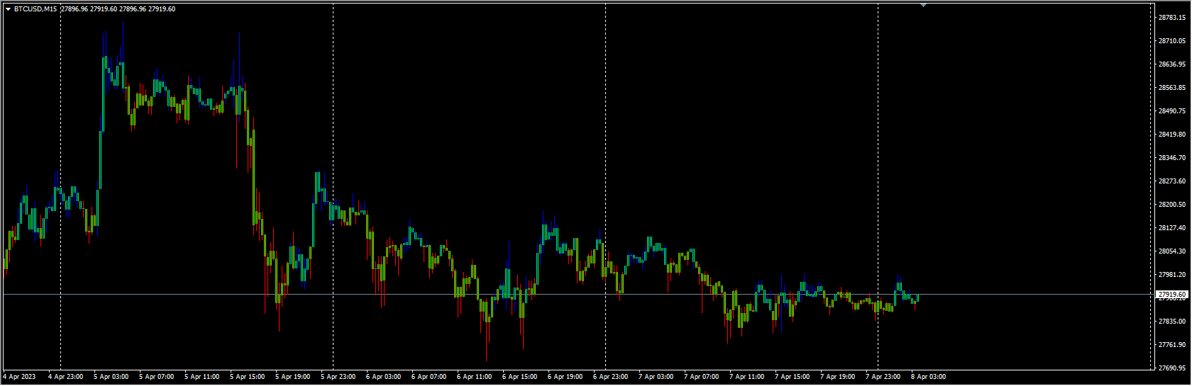Click price scale value 28710.05
This screenshot has height=386, width=1192.
[x=1172, y=41]
